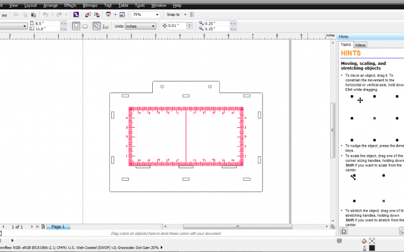Click the Print icon in the toolbar

tap(4, 14)
